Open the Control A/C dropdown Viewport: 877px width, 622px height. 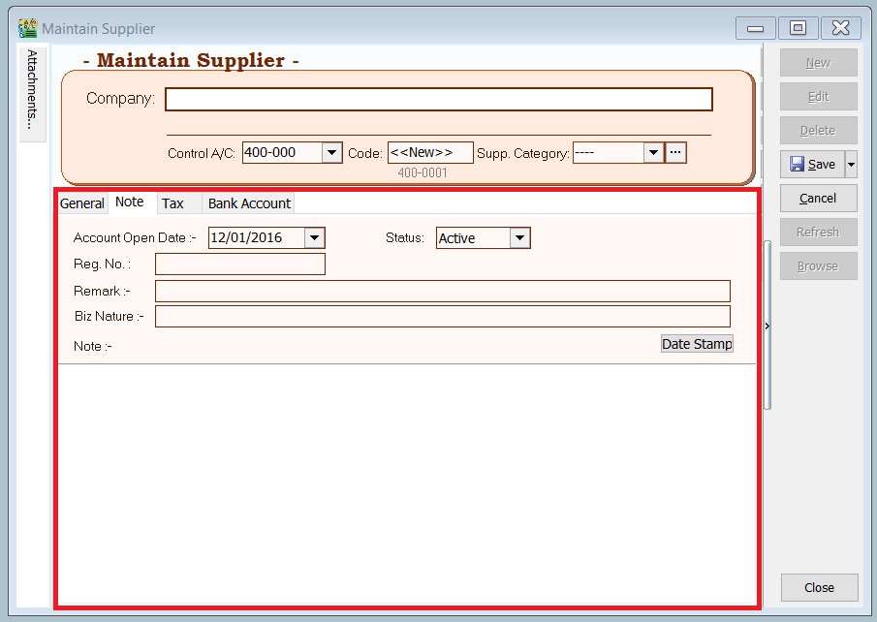coord(331,152)
